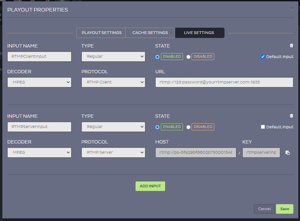
Task: Click the RTMP client URL field
Action: (x=224, y=82)
